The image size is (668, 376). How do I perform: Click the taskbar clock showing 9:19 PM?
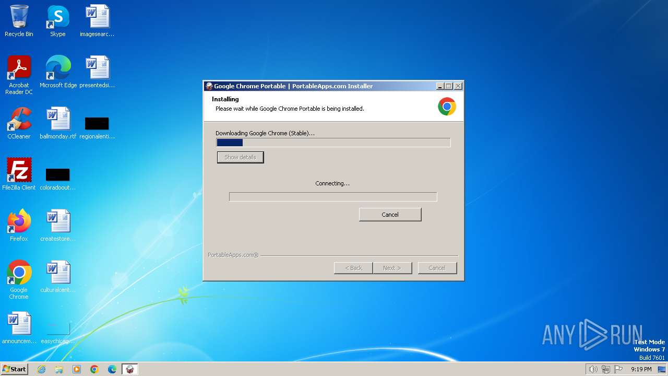pos(641,369)
